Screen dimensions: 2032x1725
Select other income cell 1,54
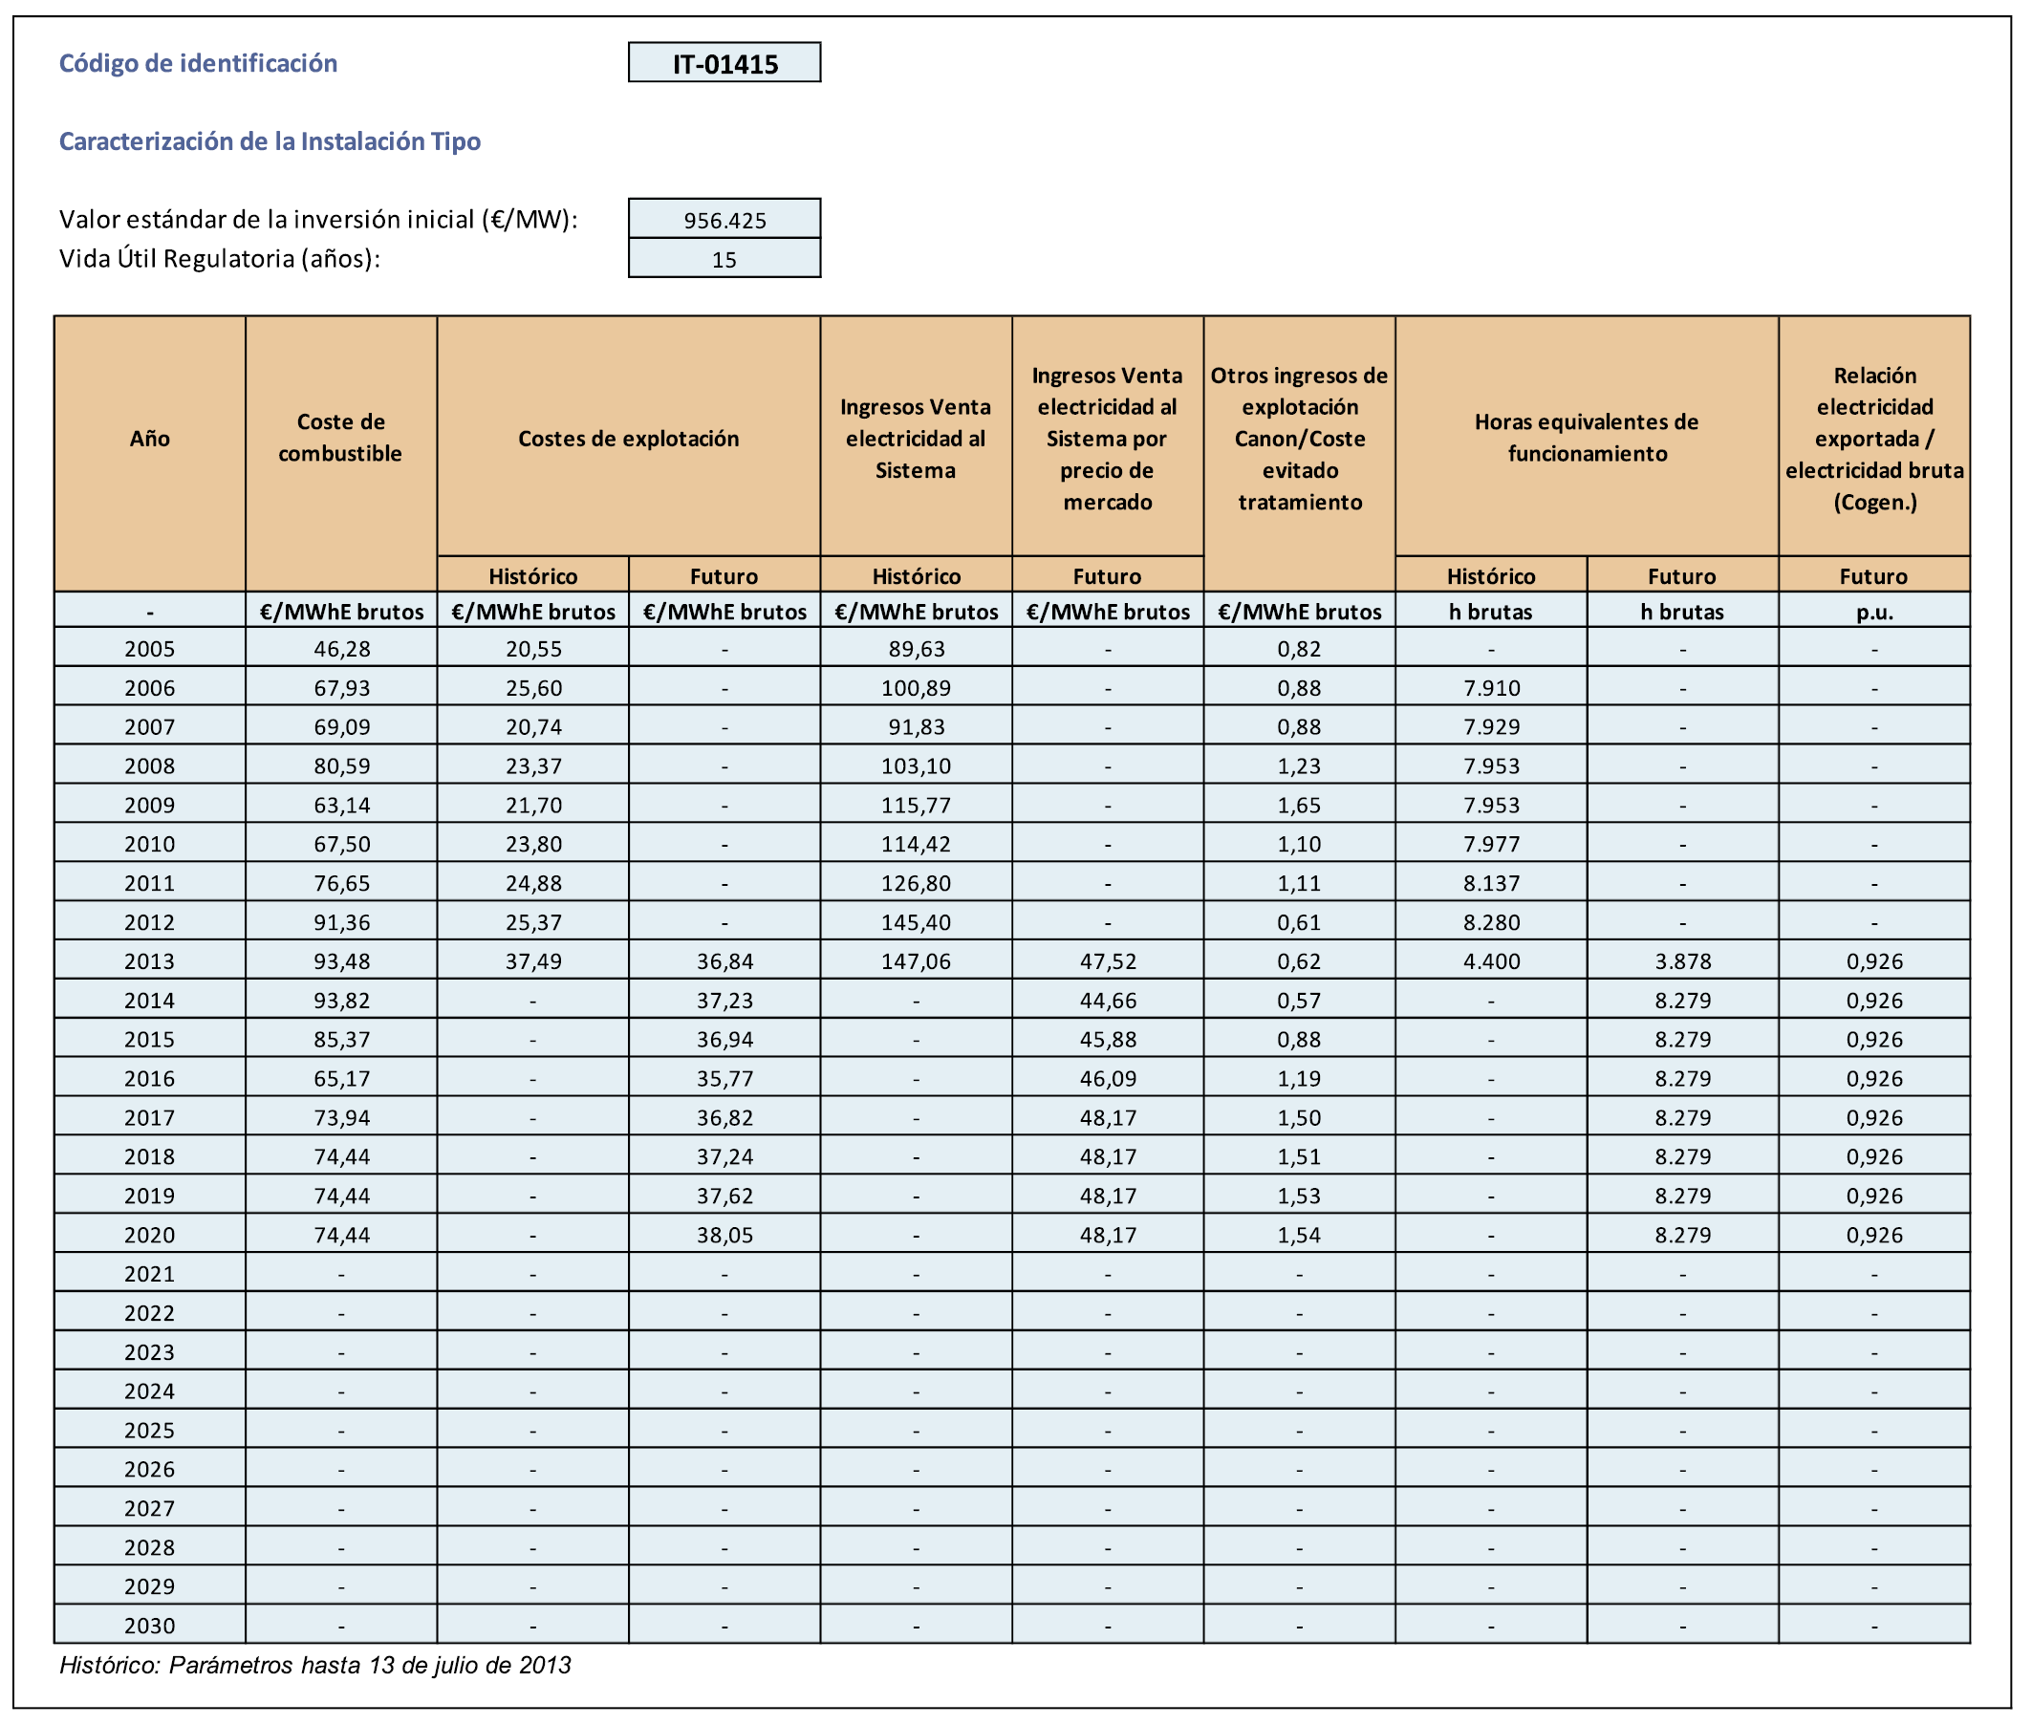point(1300,1235)
